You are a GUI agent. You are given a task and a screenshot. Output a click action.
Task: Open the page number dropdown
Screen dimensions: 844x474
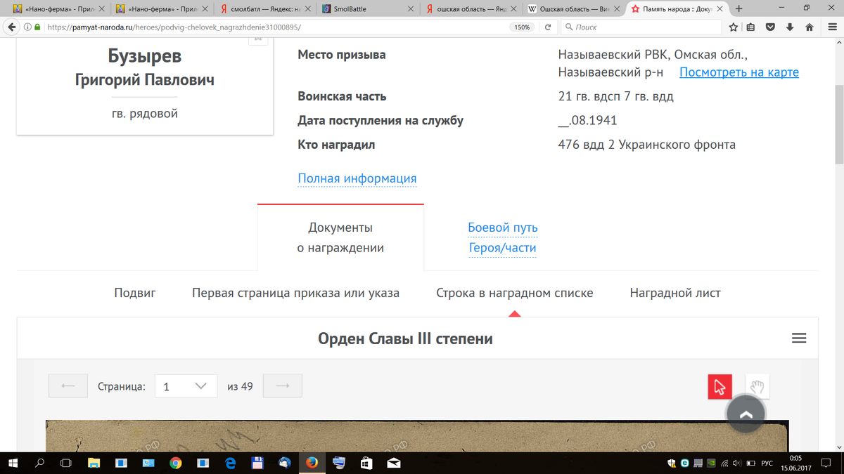pos(186,386)
